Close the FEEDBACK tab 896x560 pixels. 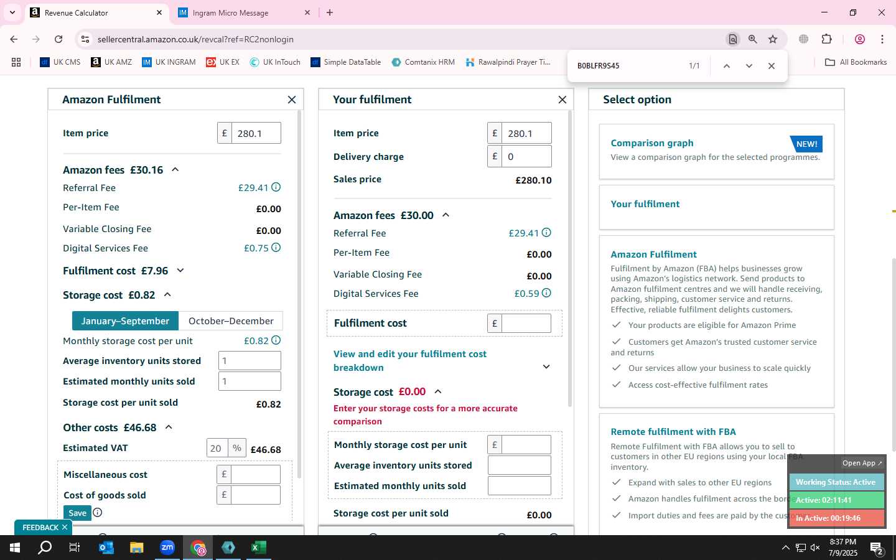point(65,527)
